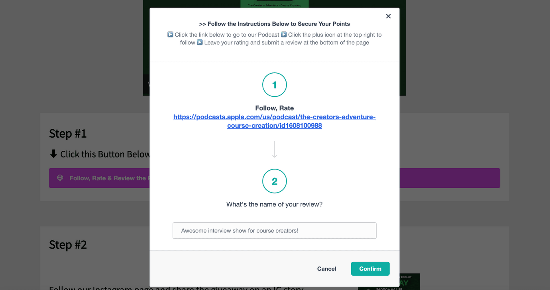This screenshot has width=550, height=290.
Task: Click the first play icon before 'Click the link'
Action: coord(170,35)
